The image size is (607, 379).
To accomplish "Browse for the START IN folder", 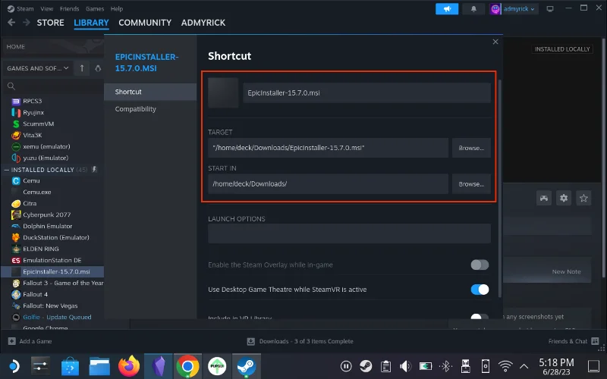I will [x=471, y=183].
